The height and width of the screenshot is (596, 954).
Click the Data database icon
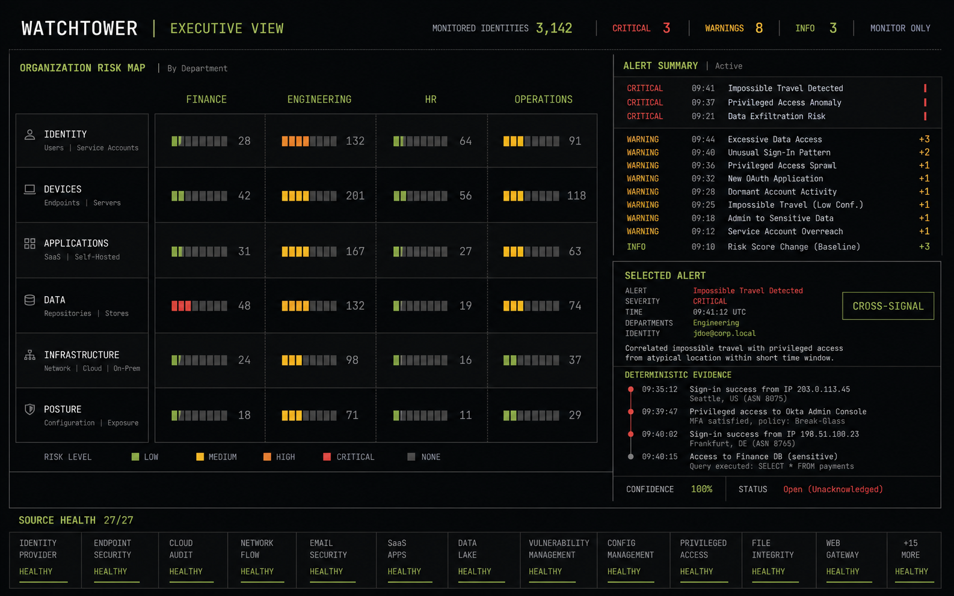click(x=29, y=300)
